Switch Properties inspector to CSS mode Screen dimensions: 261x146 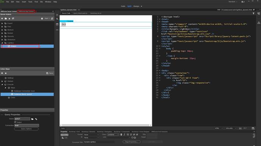pyautogui.click(x=65, y=138)
